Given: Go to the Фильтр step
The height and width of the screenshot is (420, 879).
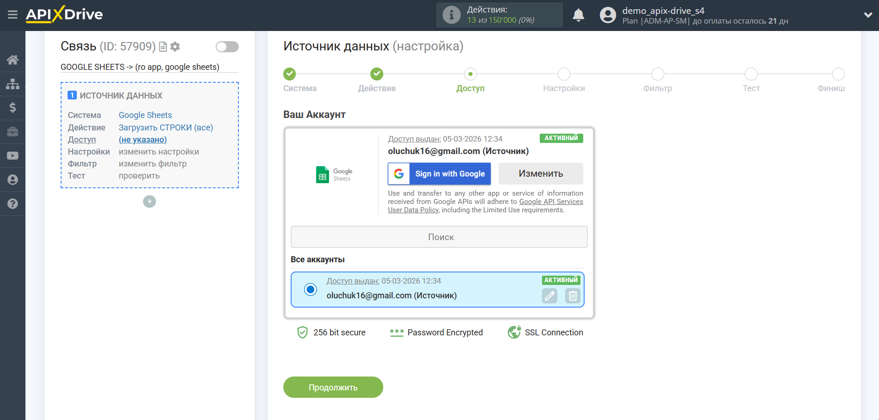Looking at the screenshot, I should coord(658,74).
